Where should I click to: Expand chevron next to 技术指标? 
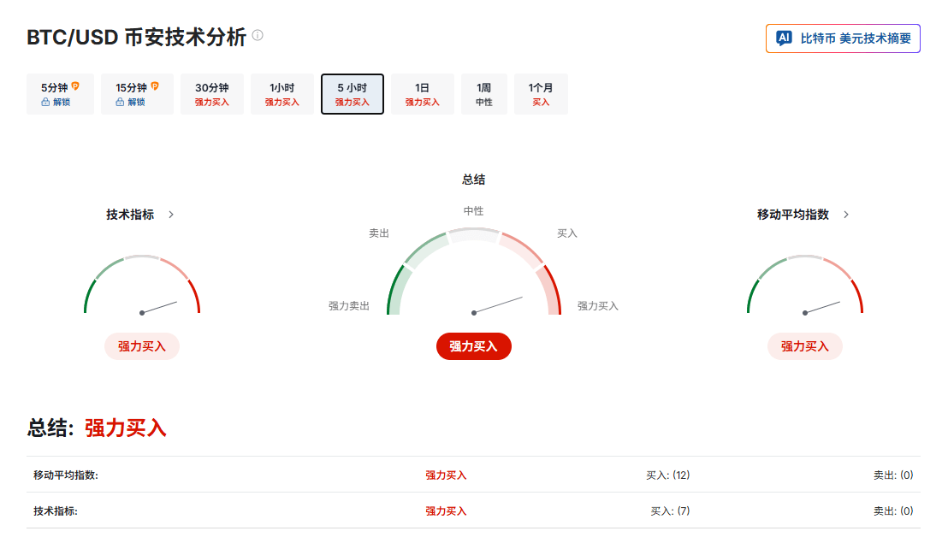(x=171, y=215)
